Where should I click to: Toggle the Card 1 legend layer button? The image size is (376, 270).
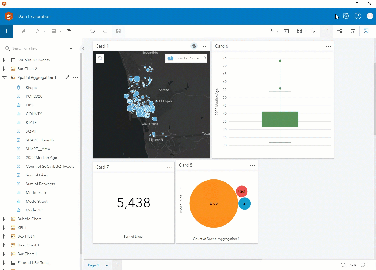click(194, 46)
